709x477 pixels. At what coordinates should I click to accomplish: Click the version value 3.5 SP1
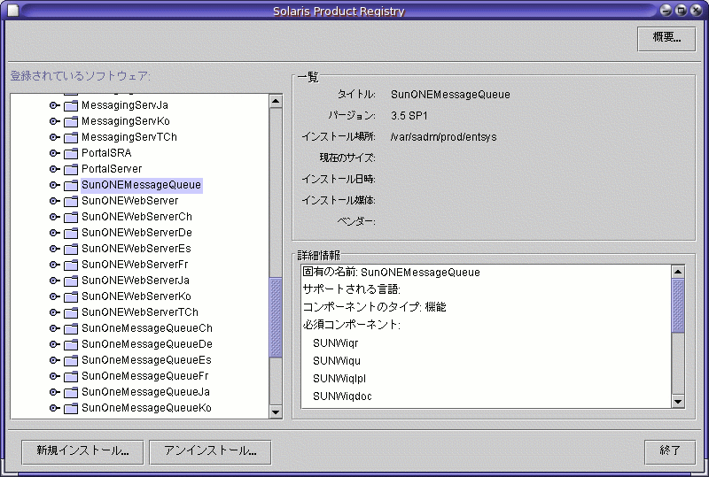(409, 116)
